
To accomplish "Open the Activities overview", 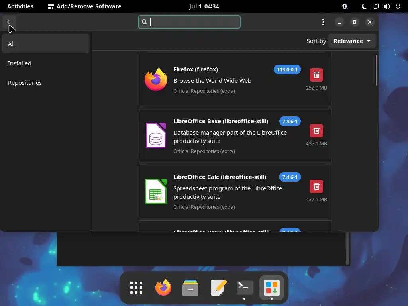I will [20, 6].
